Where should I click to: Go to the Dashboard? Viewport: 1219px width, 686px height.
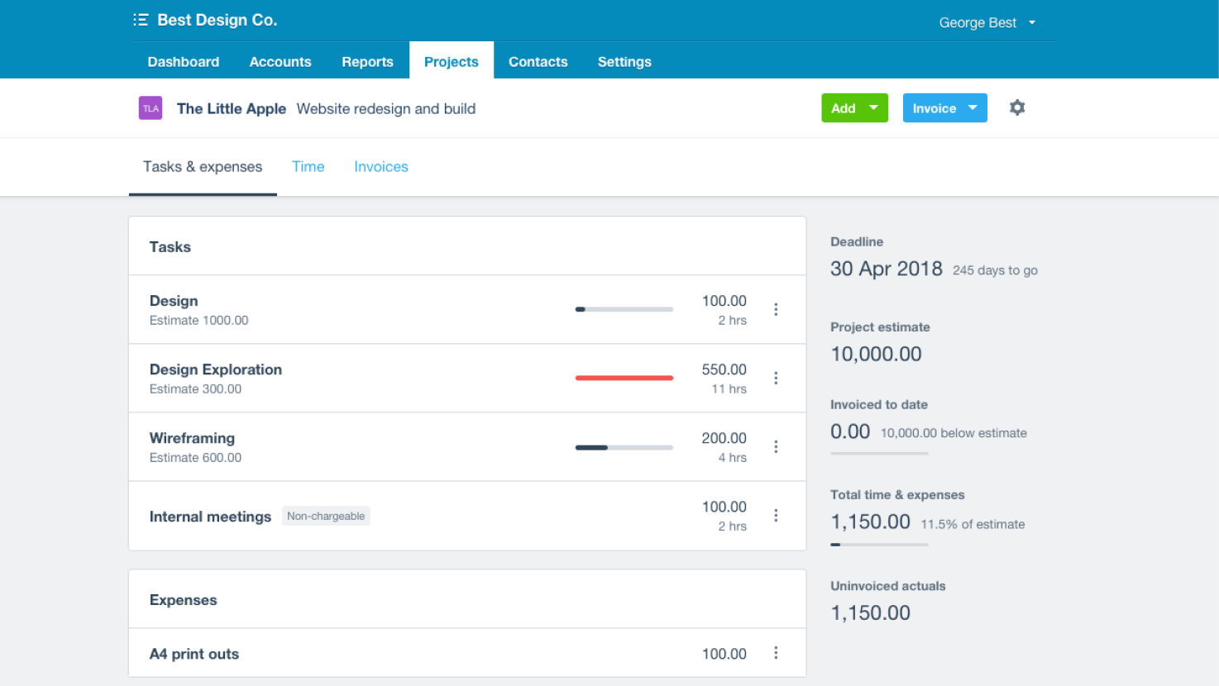[183, 61]
